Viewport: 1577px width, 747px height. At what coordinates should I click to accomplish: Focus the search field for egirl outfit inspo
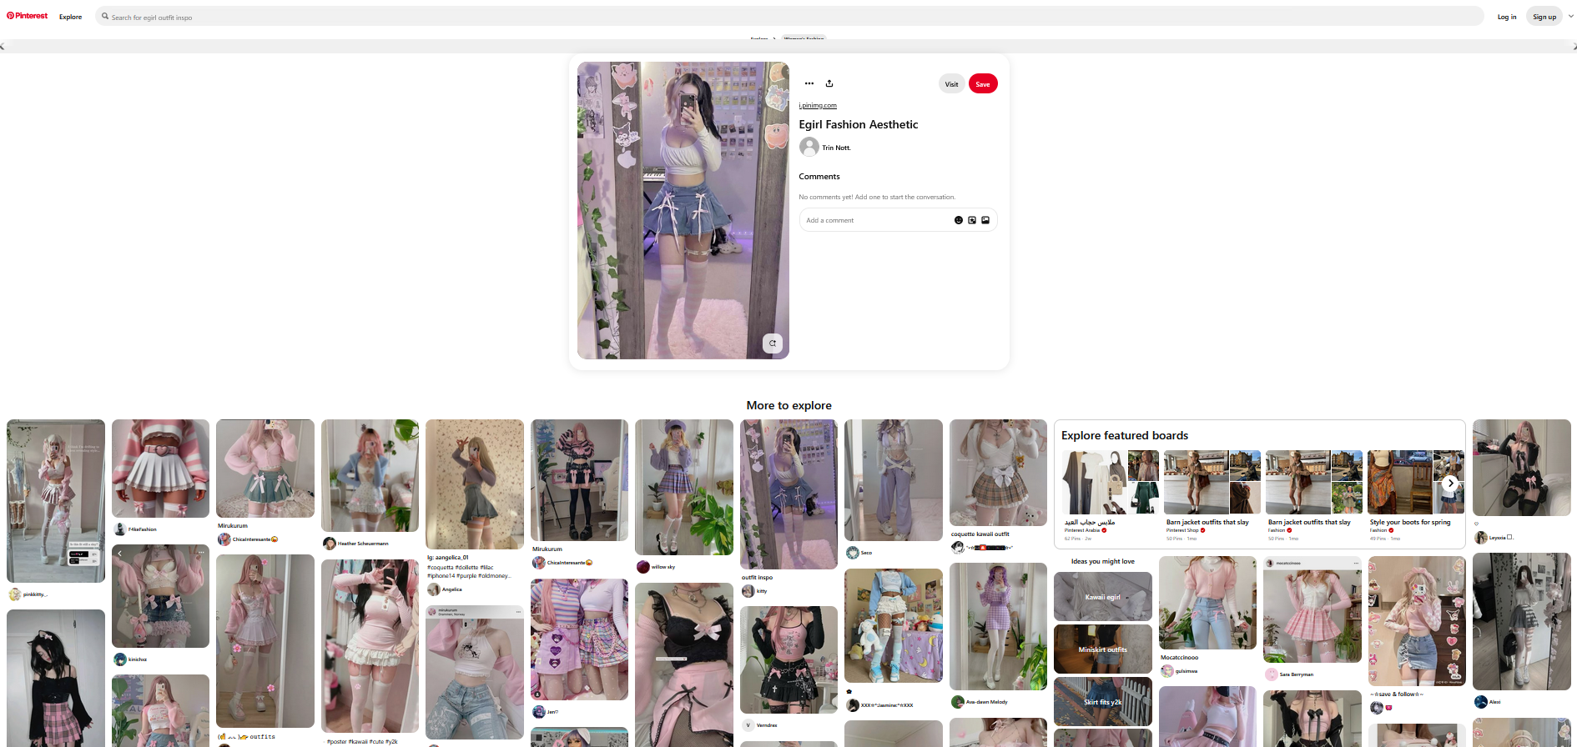coord(790,17)
